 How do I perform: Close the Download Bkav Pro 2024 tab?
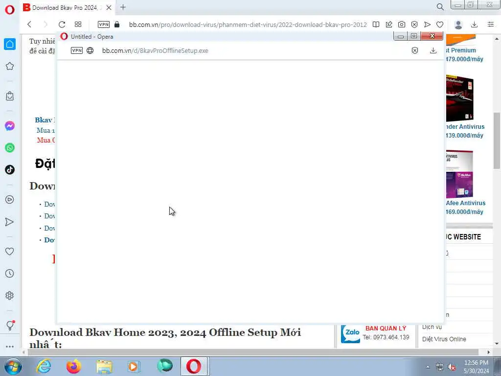109,7
